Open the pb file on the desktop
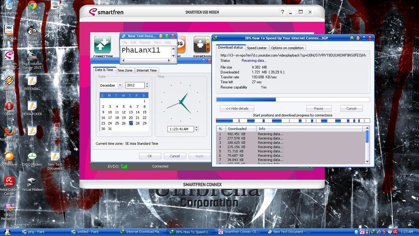The image size is (419, 236). point(32,133)
